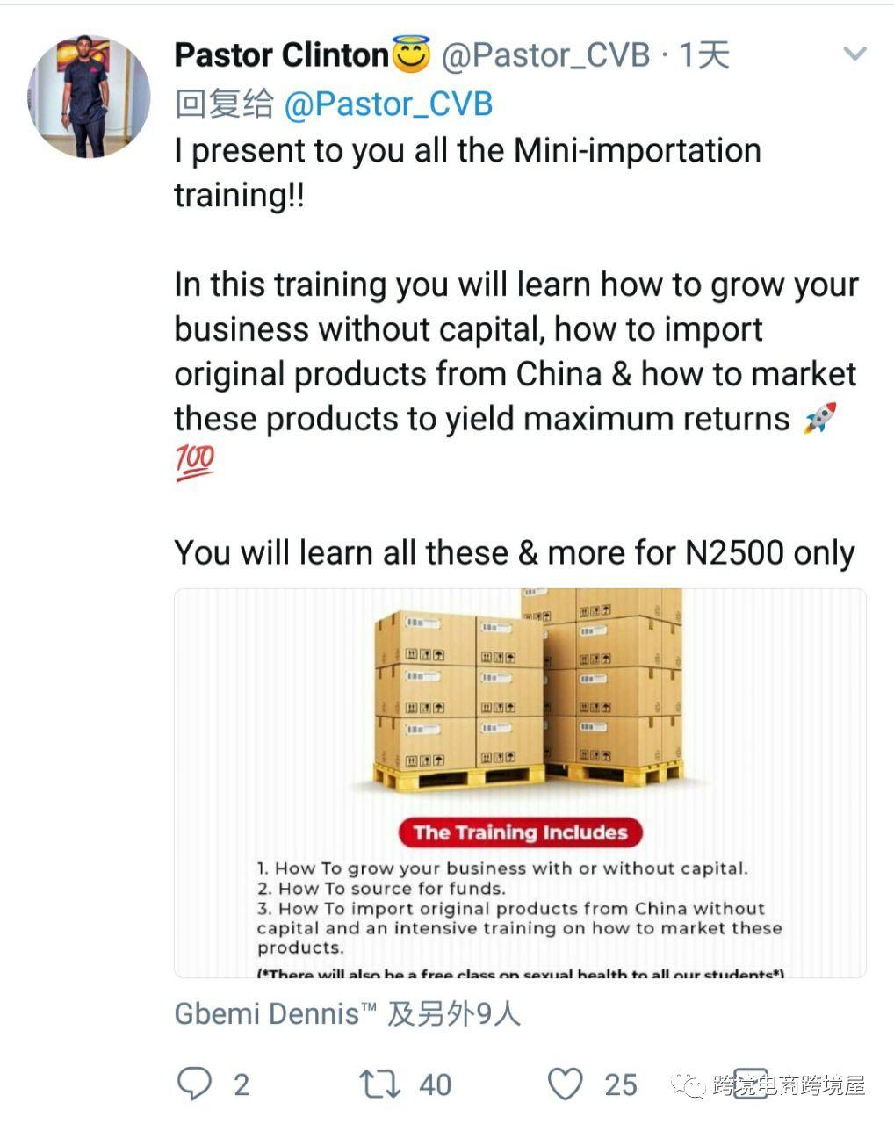Tap the like count 25
This screenshot has height=1124, width=894.
620,1084
